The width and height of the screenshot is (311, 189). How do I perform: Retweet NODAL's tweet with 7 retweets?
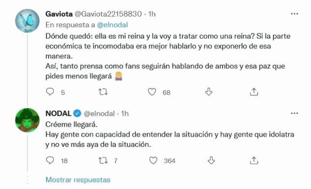pyautogui.click(x=103, y=160)
